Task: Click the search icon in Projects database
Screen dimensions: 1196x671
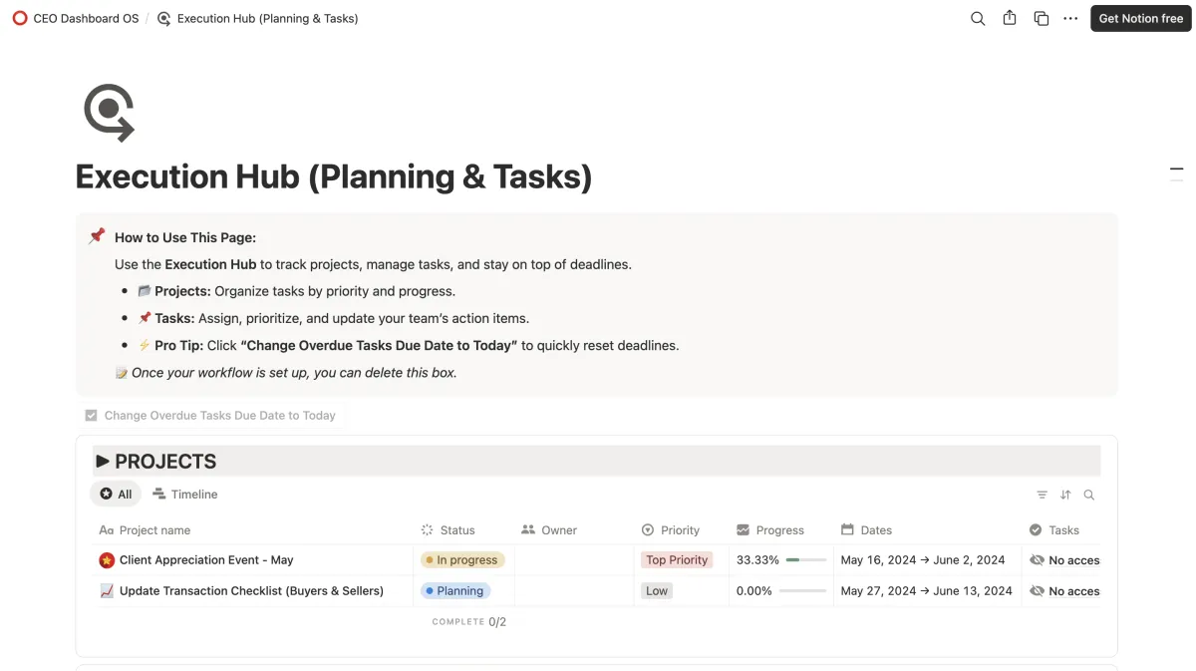Action: [x=1089, y=495]
